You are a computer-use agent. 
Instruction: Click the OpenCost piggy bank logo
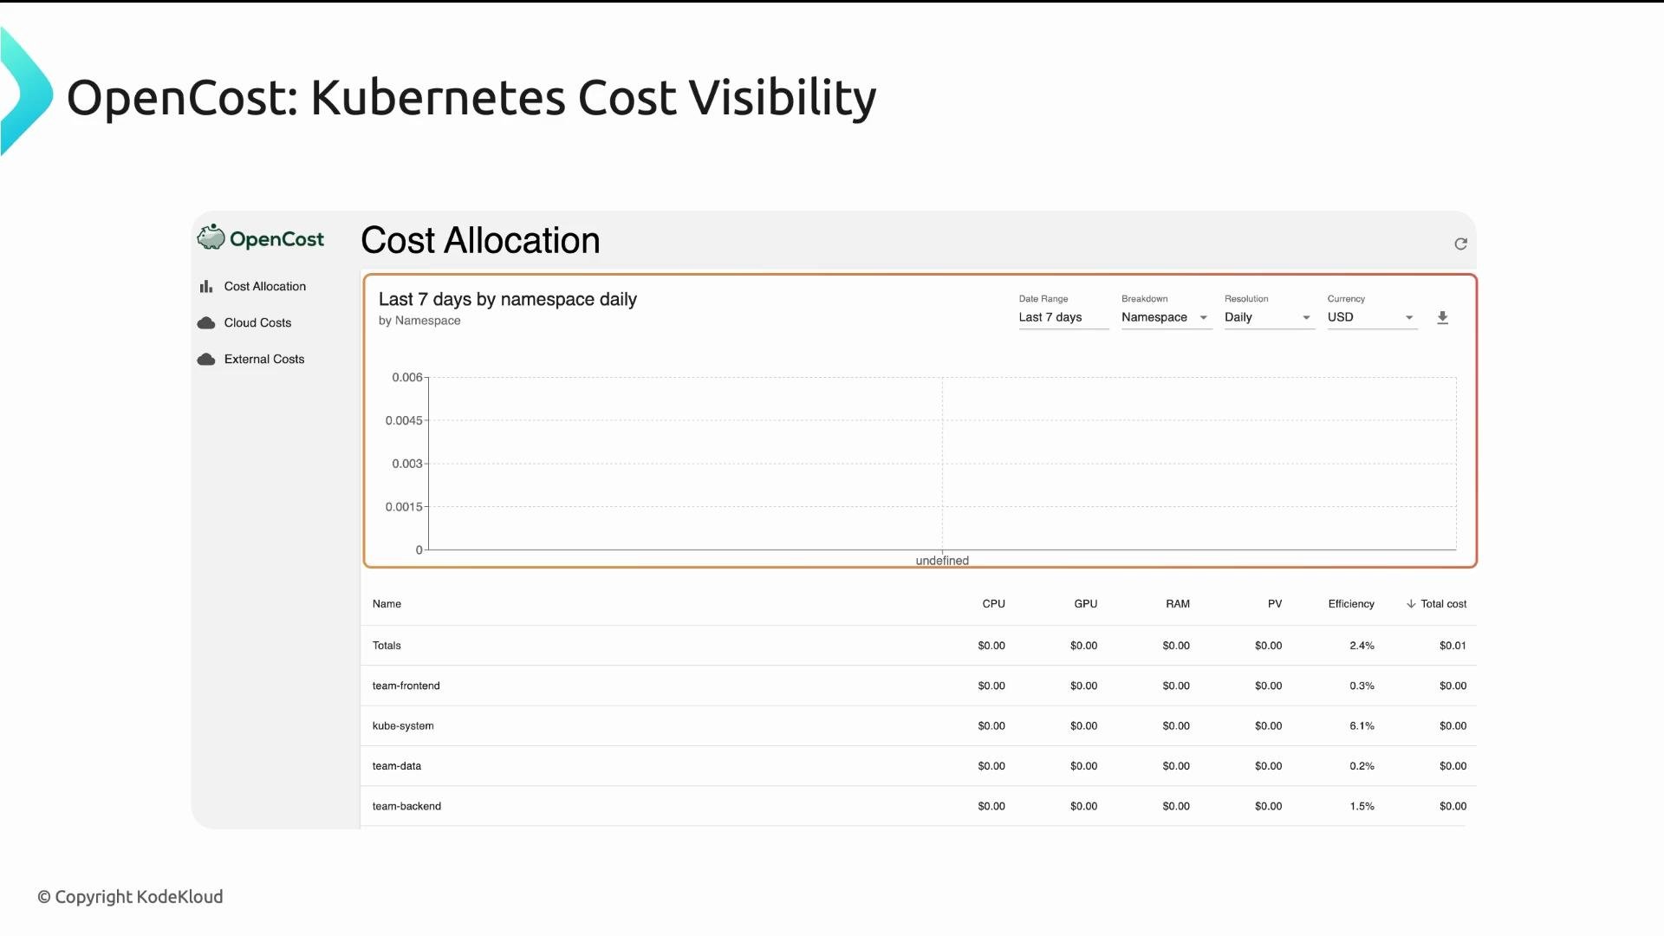coord(211,237)
